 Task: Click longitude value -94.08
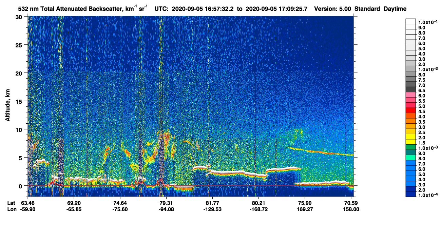[x=166, y=209]
